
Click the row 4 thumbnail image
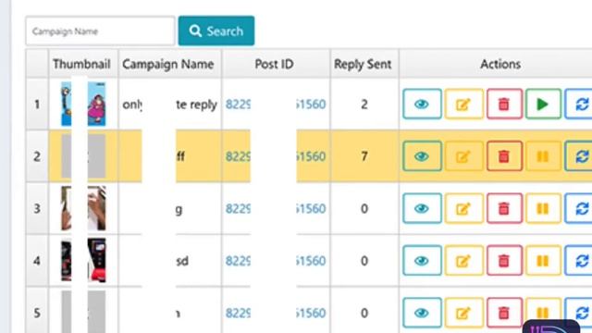click(83, 261)
